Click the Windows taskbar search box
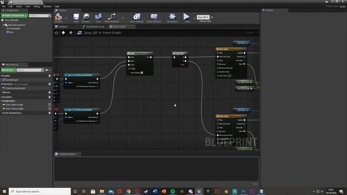 coord(40,191)
